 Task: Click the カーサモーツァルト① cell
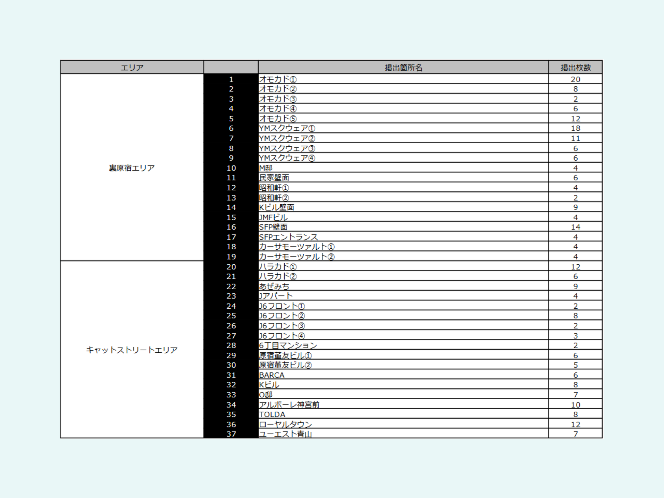pyautogui.click(x=403, y=247)
